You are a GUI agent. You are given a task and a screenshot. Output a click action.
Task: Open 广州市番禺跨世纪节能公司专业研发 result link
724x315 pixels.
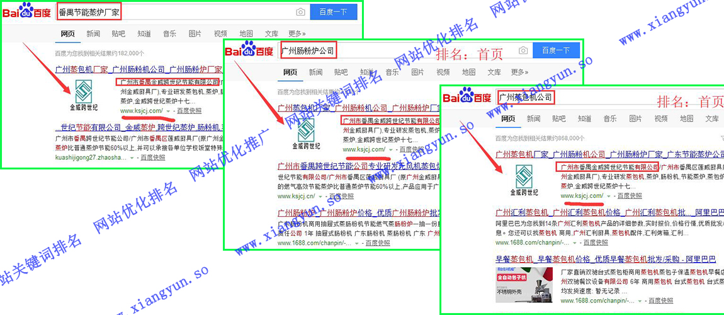(359, 166)
